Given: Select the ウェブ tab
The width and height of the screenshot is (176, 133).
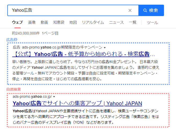Looking at the screenshot, I should (x=17, y=22).
